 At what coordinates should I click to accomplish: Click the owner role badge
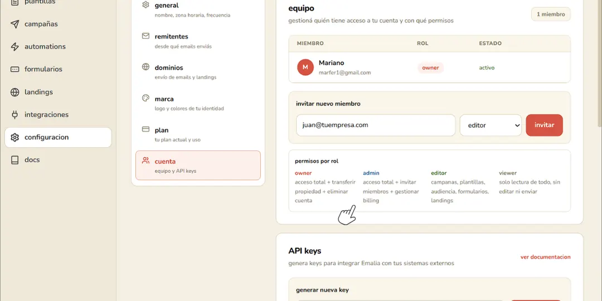click(430, 67)
